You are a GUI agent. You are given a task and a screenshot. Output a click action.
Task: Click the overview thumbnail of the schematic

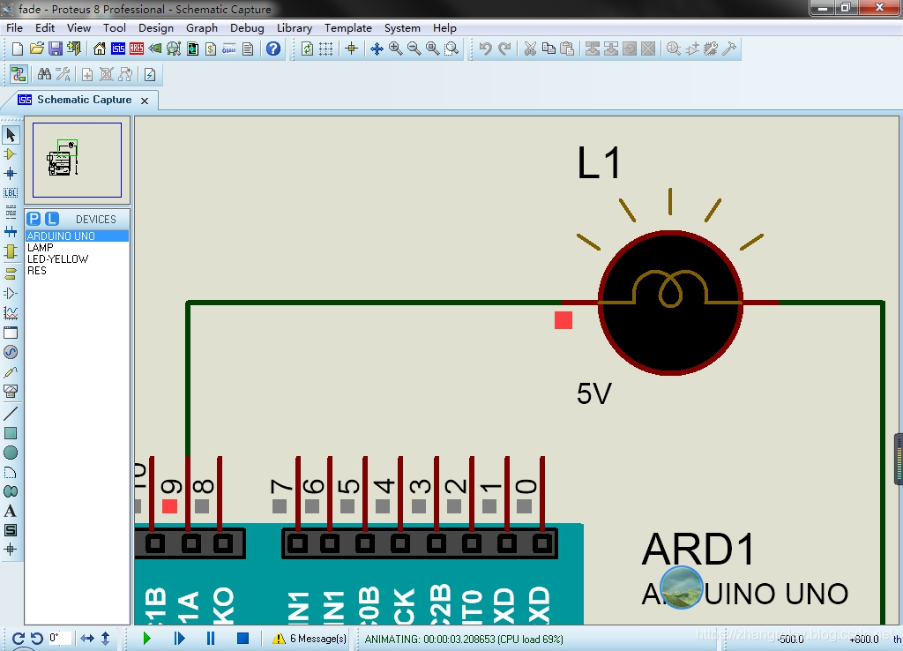coord(78,161)
